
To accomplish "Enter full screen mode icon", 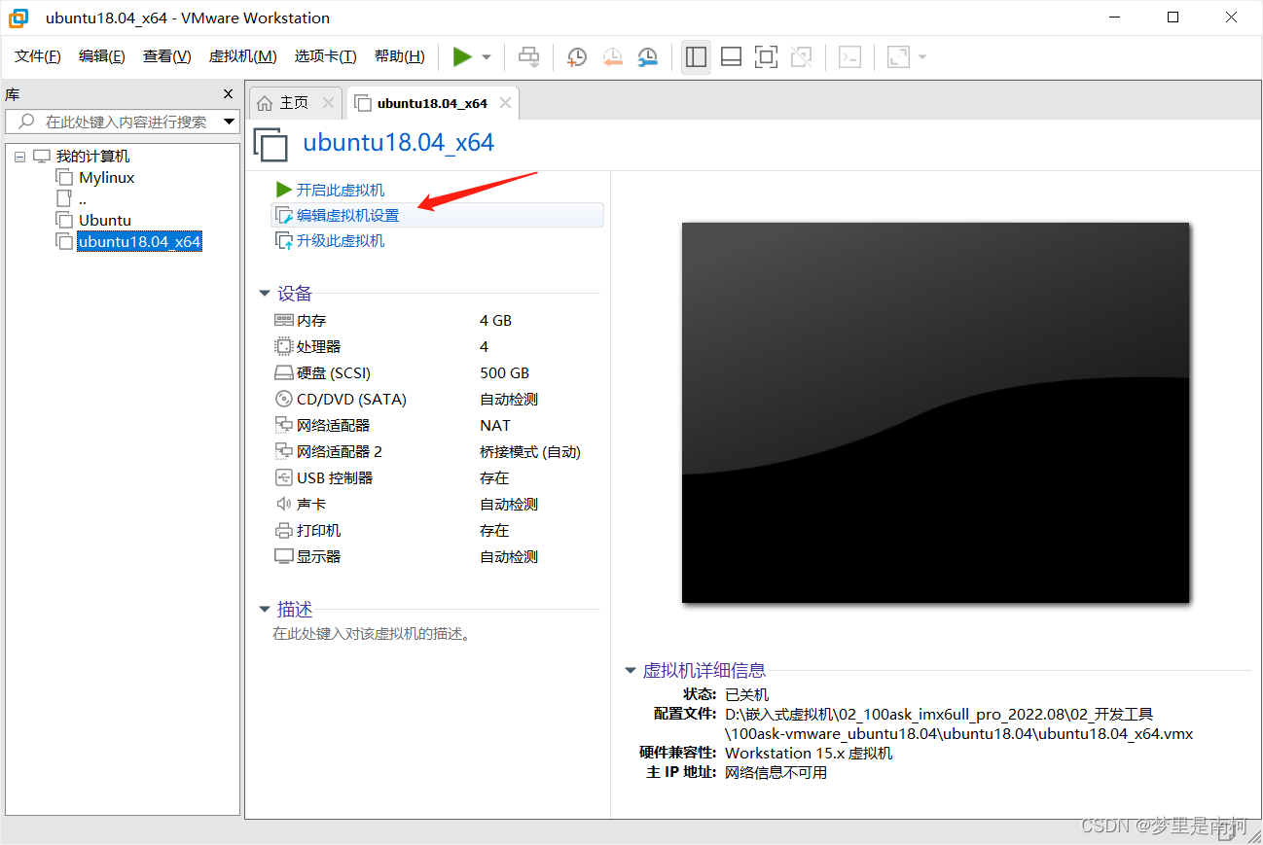I will point(766,57).
